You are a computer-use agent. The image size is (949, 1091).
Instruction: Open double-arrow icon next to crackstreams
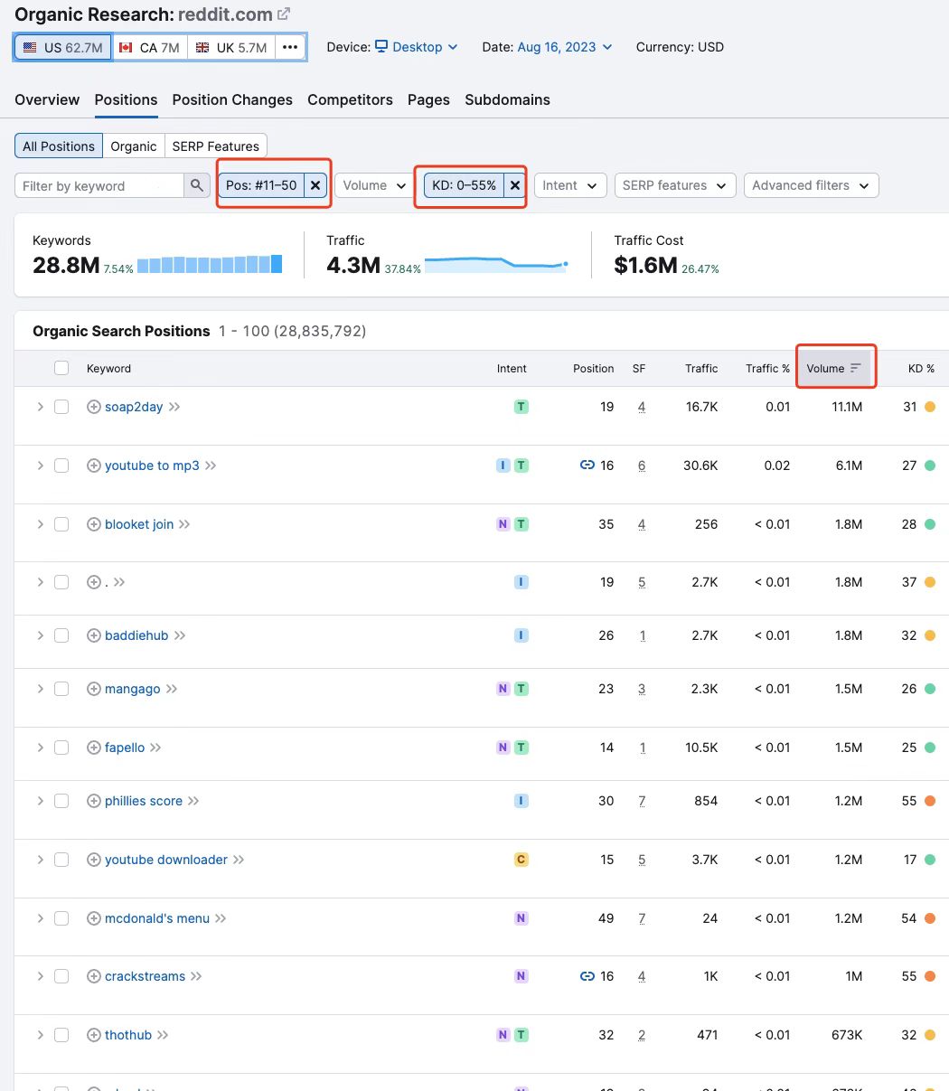pos(196,976)
